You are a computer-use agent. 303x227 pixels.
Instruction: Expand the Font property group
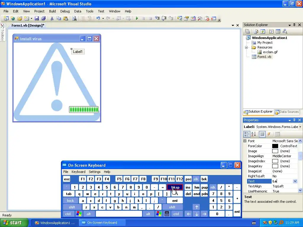(x=245, y=141)
